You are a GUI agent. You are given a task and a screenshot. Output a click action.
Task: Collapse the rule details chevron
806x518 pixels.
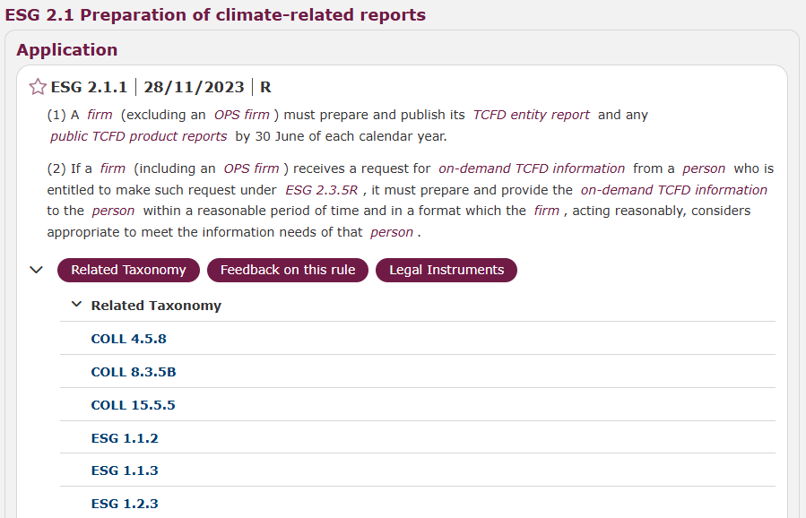[x=37, y=270]
